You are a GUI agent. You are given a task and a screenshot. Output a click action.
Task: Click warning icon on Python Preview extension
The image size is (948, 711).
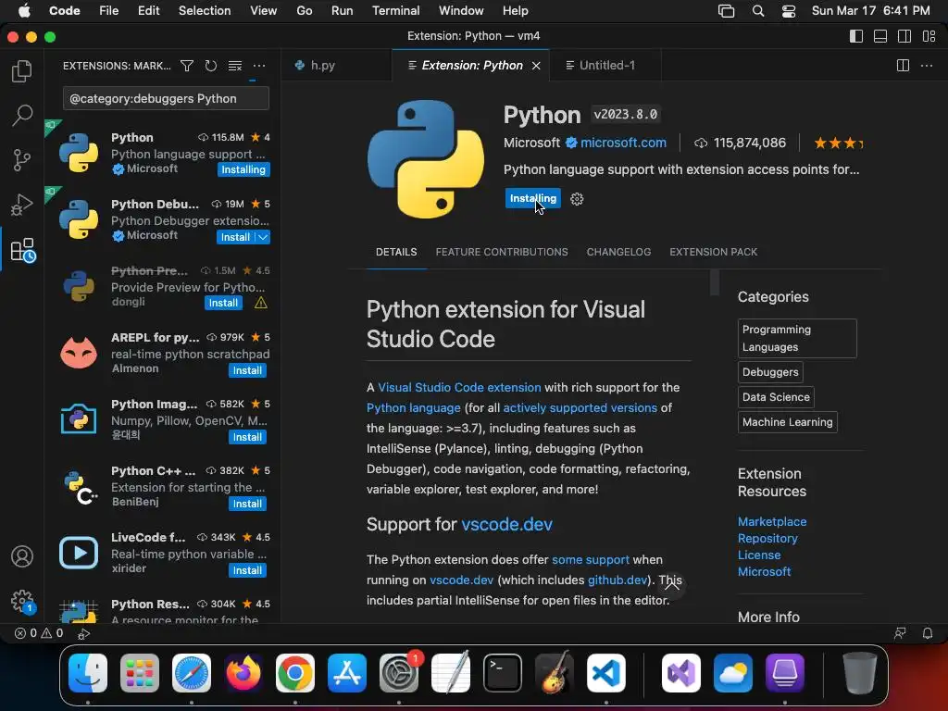point(260,303)
